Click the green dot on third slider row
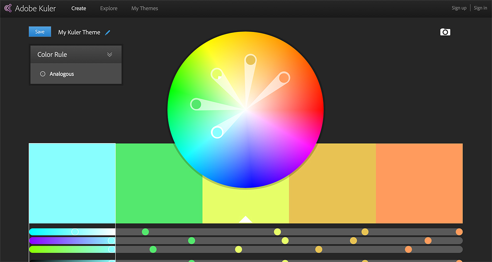 pyautogui.click(x=153, y=250)
